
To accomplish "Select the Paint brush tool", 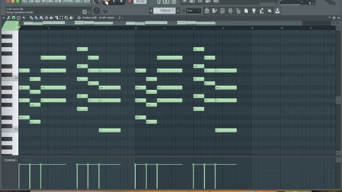I will tap(36, 18).
